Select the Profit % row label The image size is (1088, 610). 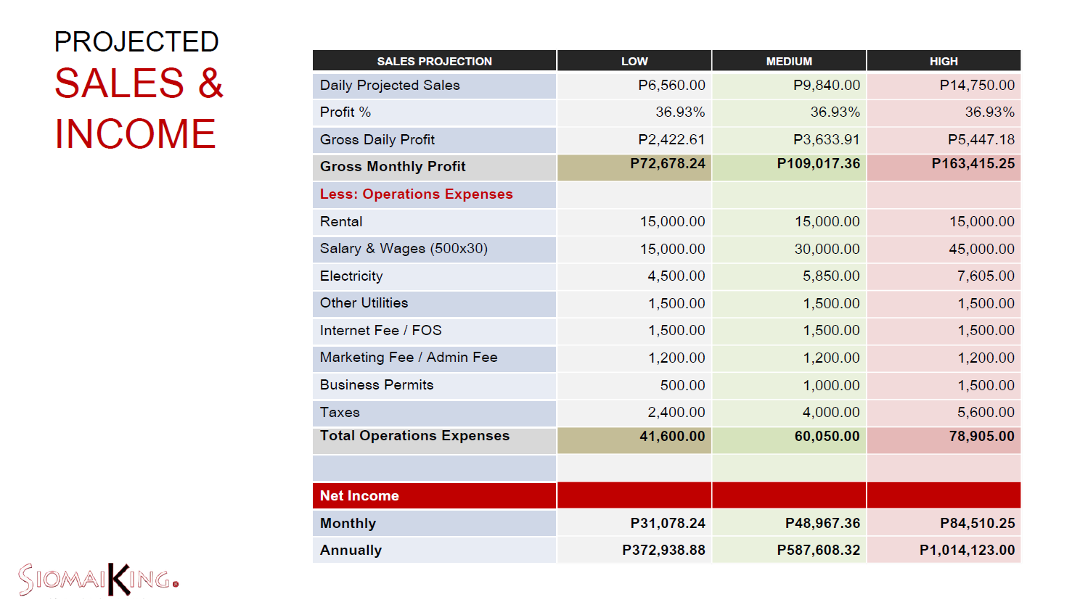tap(345, 112)
